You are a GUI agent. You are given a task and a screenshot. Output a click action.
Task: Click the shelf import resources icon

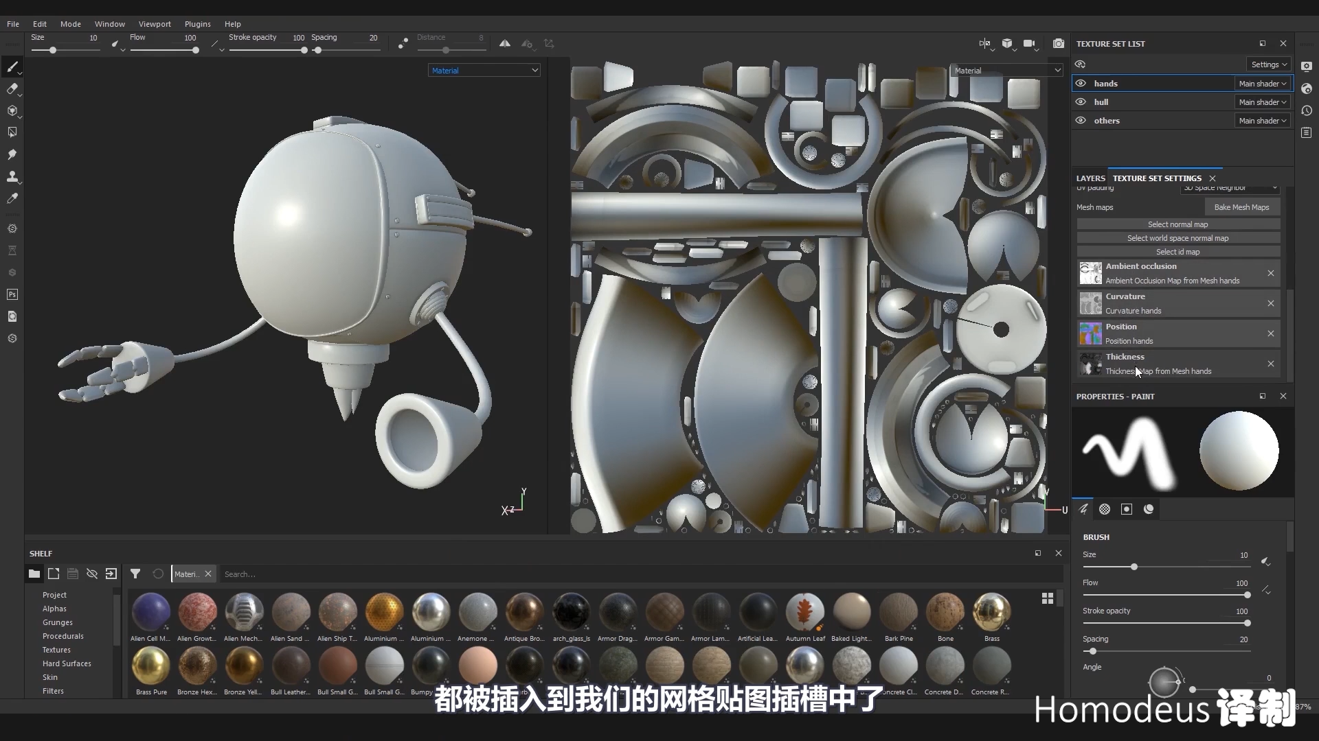point(111,574)
